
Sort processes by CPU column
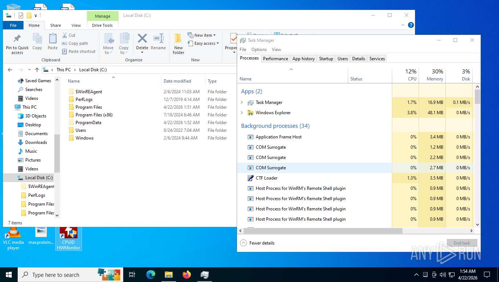pyautogui.click(x=405, y=75)
